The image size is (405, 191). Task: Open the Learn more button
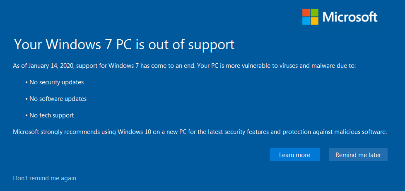[x=295, y=155]
